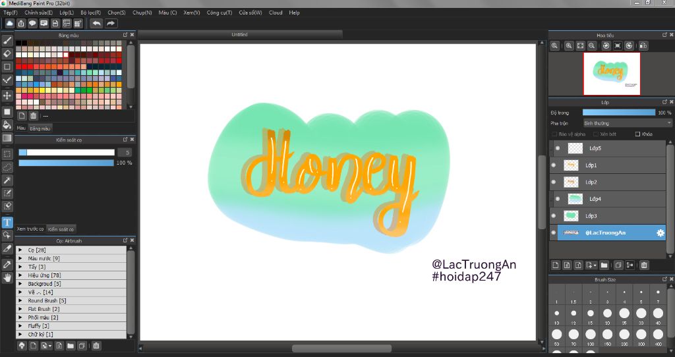Check the Khóa lock checkbox
The image size is (675, 357).
tap(638, 134)
